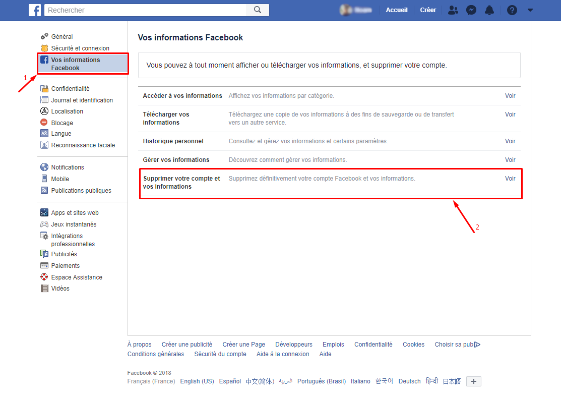Click the Journal et identification icon
This screenshot has width=561, height=396.
tap(44, 100)
